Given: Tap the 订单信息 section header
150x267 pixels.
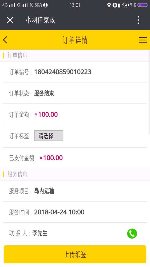Looking at the screenshot, I should tap(75, 56).
